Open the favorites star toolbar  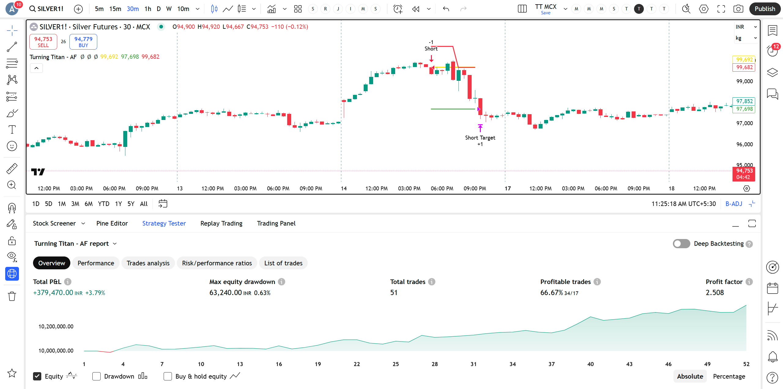[x=12, y=373]
